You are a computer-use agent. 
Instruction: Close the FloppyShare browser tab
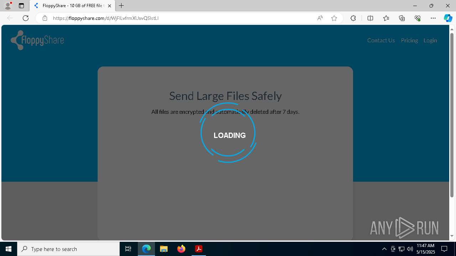pyautogui.click(x=109, y=6)
